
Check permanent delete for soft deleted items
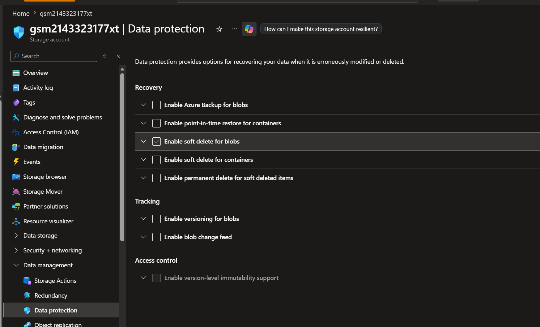tap(156, 178)
